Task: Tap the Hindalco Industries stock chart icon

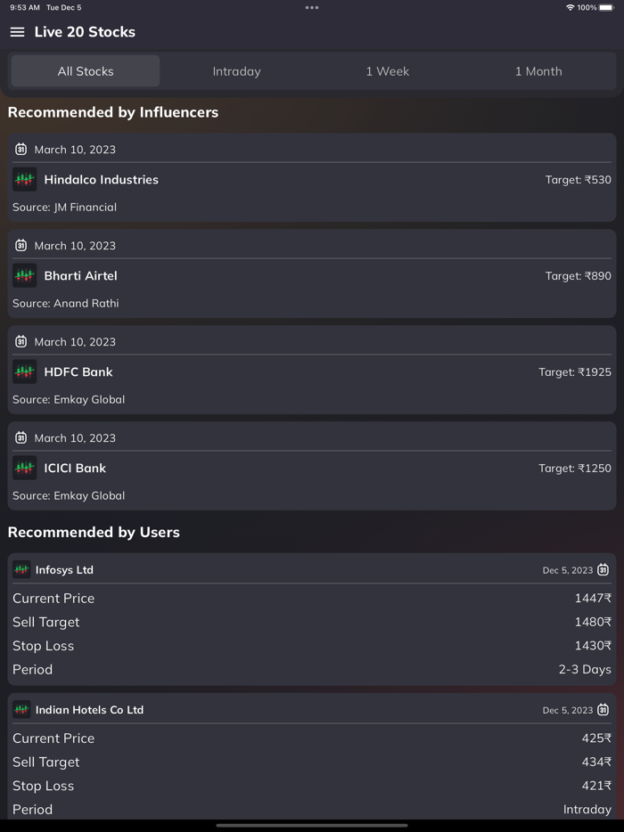Action: pos(25,180)
